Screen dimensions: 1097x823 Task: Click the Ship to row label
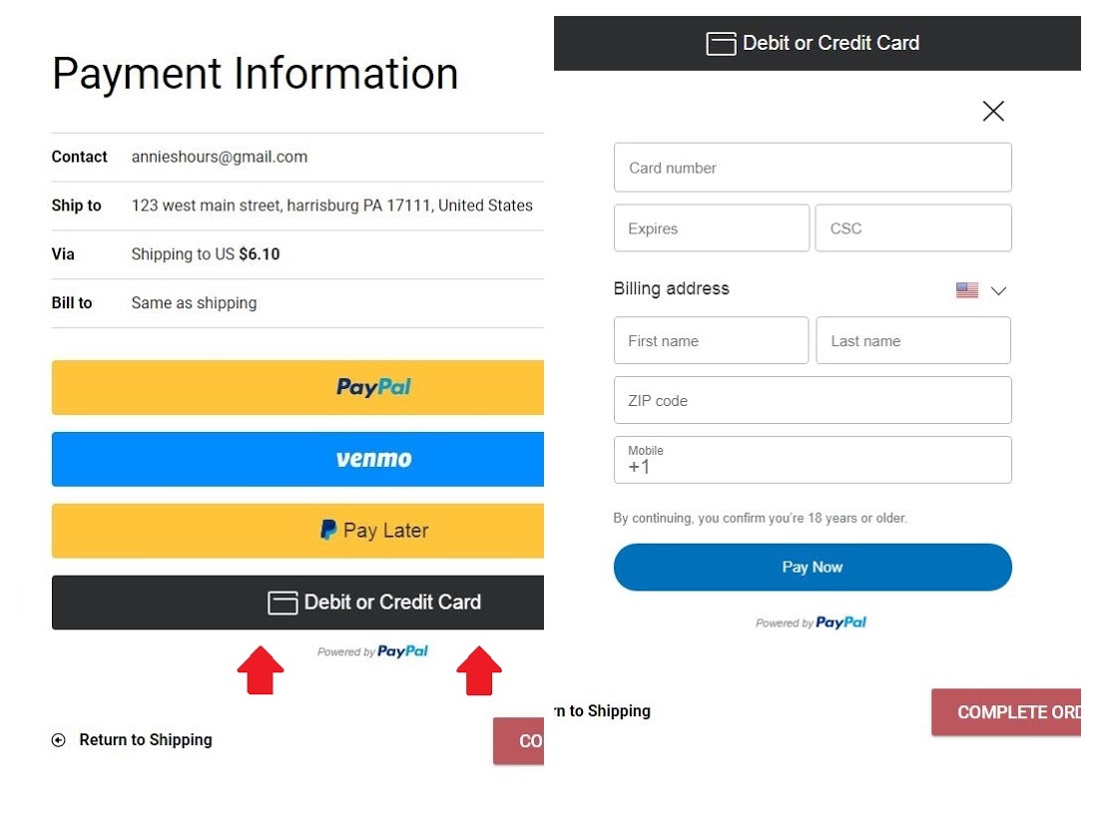click(76, 206)
